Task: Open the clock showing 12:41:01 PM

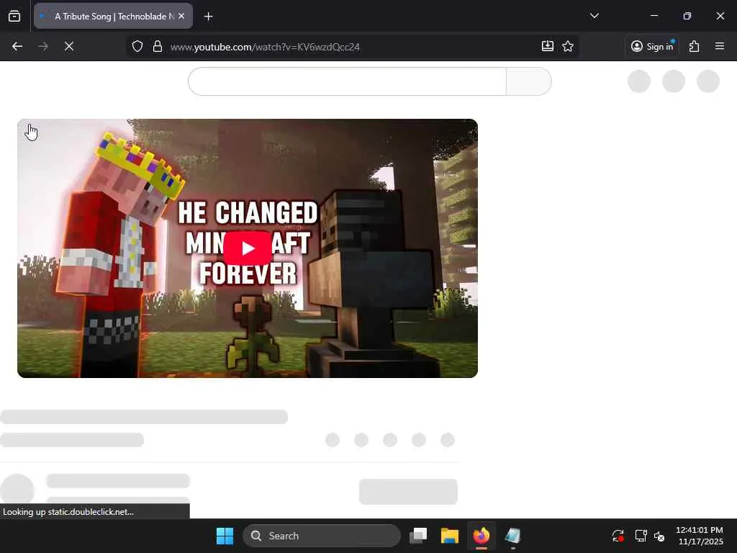Action: tap(700, 536)
